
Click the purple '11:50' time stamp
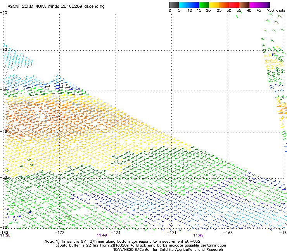click(5, 235)
